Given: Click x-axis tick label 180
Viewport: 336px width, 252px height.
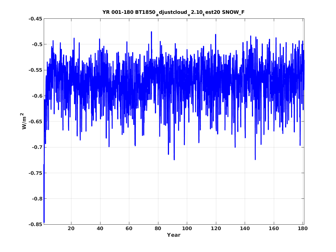Looking at the screenshot, I should pos(303,228).
